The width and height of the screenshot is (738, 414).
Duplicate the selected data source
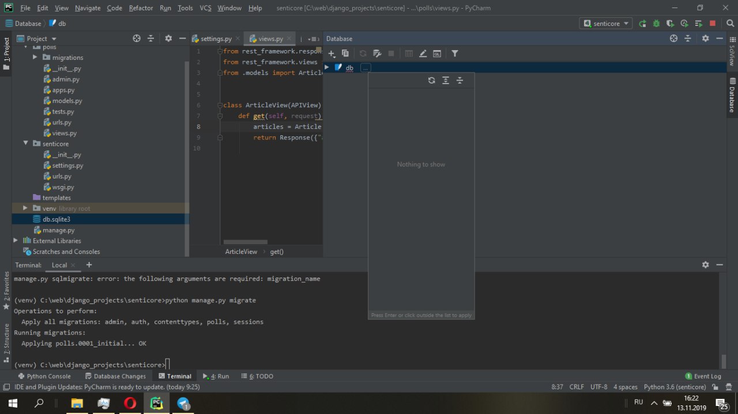tap(345, 54)
